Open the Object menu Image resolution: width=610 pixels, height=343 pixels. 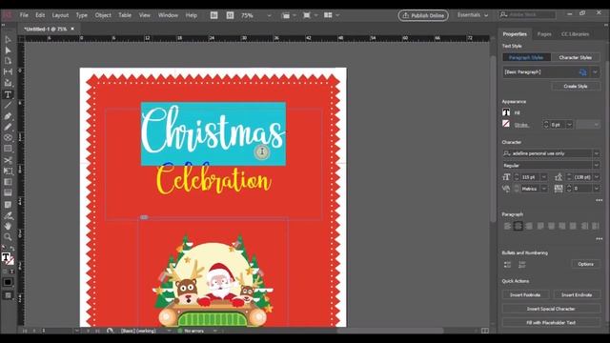[x=103, y=15]
